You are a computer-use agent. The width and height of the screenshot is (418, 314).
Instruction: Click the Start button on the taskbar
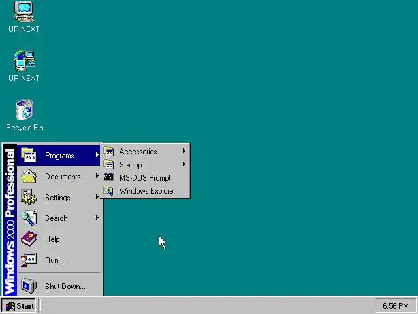coord(19,305)
